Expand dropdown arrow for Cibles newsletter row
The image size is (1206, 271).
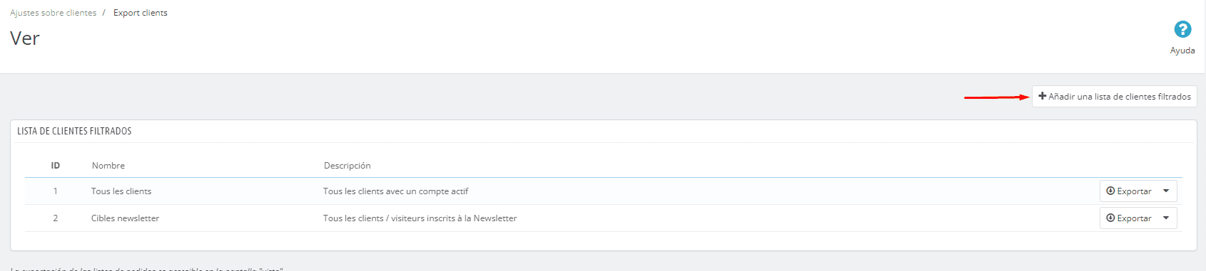pos(1166,218)
